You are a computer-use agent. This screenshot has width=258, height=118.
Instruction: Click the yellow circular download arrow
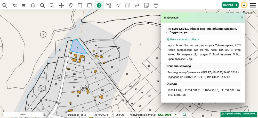click(x=244, y=5)
